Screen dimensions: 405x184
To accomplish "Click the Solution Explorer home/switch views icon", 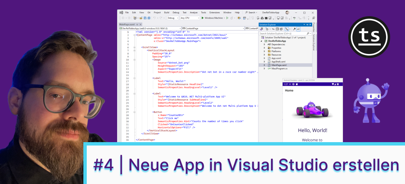I will click(261, 29).
